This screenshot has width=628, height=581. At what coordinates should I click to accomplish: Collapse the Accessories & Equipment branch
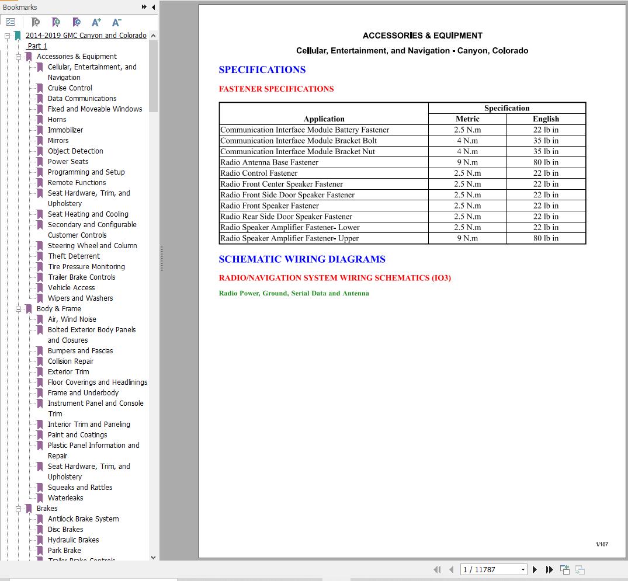click(18, 57)
